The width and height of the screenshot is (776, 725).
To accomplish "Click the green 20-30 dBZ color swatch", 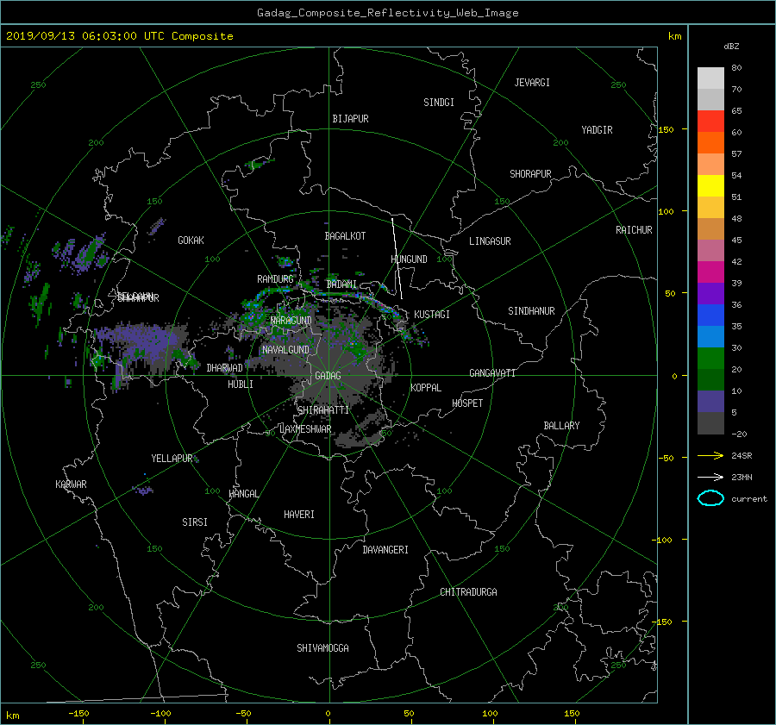I will pos(710,359).
